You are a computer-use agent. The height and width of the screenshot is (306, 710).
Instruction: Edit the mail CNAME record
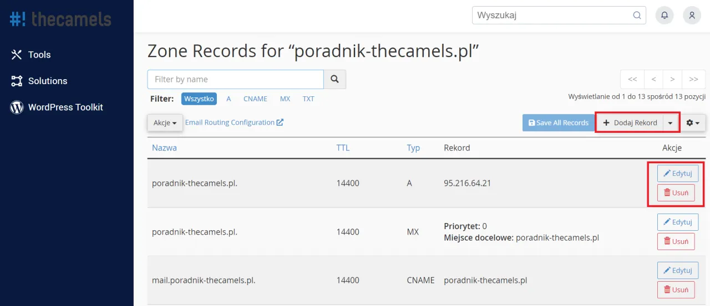[678, 270]
